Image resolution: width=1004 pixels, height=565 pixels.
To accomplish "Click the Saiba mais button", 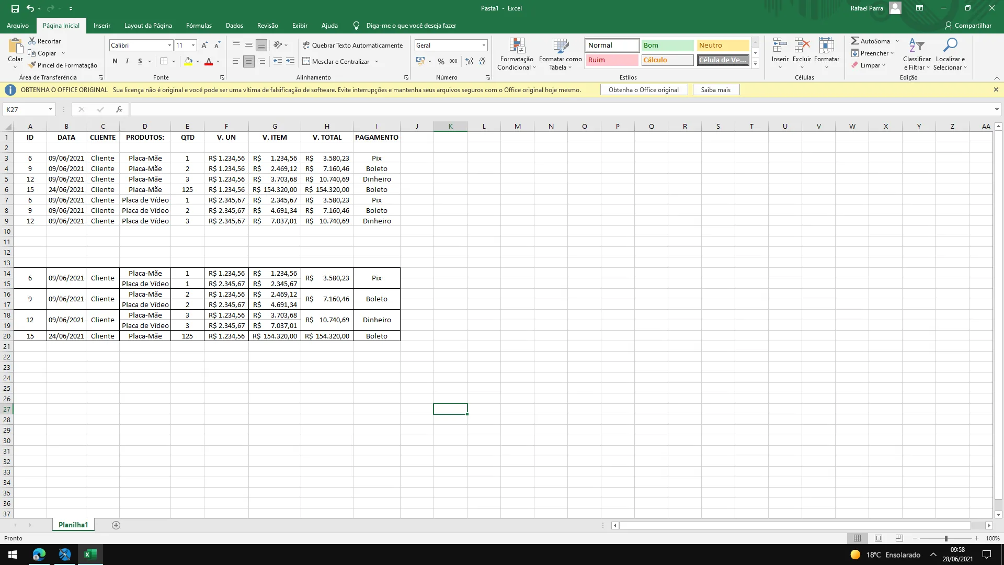I will click(x=715, y=90).
